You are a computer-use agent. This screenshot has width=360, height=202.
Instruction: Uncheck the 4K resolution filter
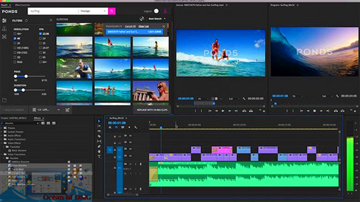[15, 38]
